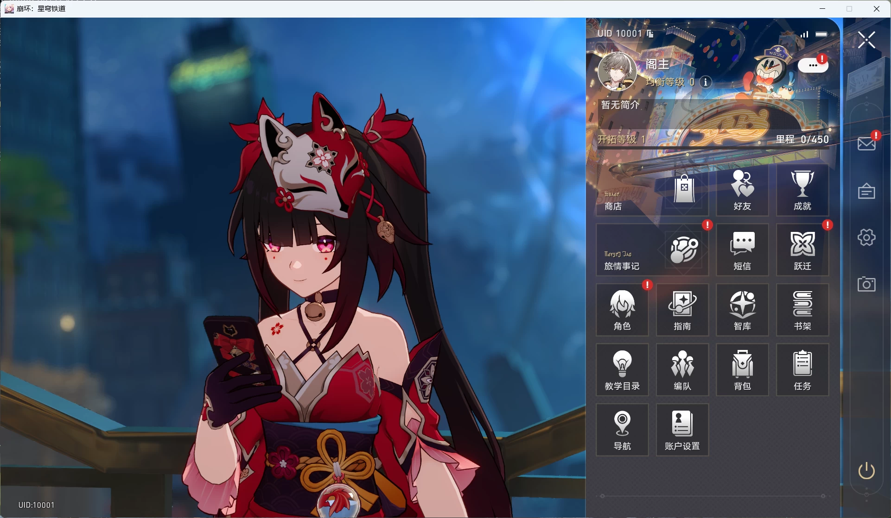The image size is (891, 518).
Task: Open the 导航 navigation tile
Action: point(622,430)
